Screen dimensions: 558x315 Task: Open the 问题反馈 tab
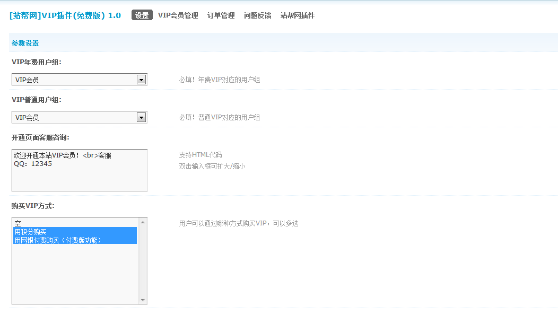(x=257, y=15)
